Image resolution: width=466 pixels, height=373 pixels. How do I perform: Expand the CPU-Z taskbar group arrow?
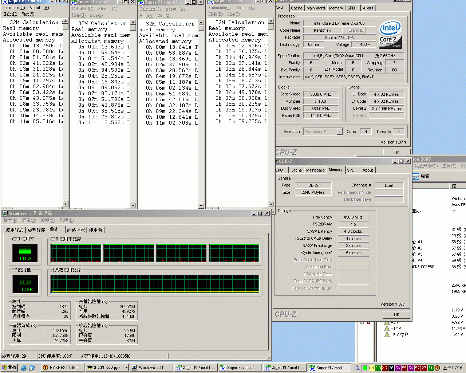pos(126,368)
